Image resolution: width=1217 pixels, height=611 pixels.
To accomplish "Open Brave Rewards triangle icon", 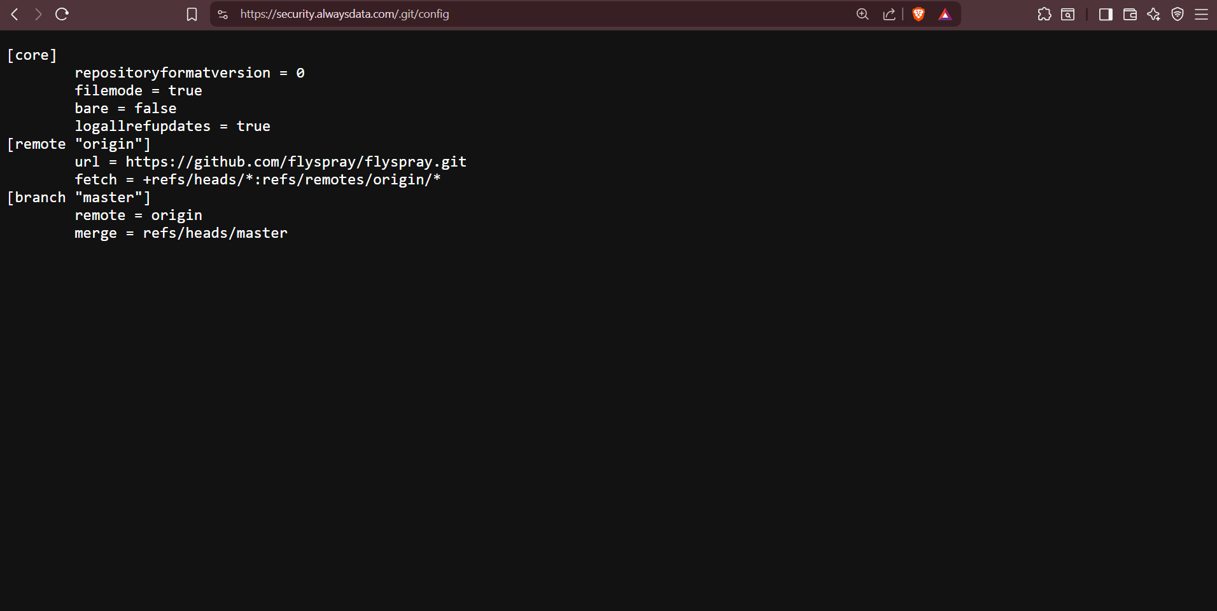I will tap(945, 14).
